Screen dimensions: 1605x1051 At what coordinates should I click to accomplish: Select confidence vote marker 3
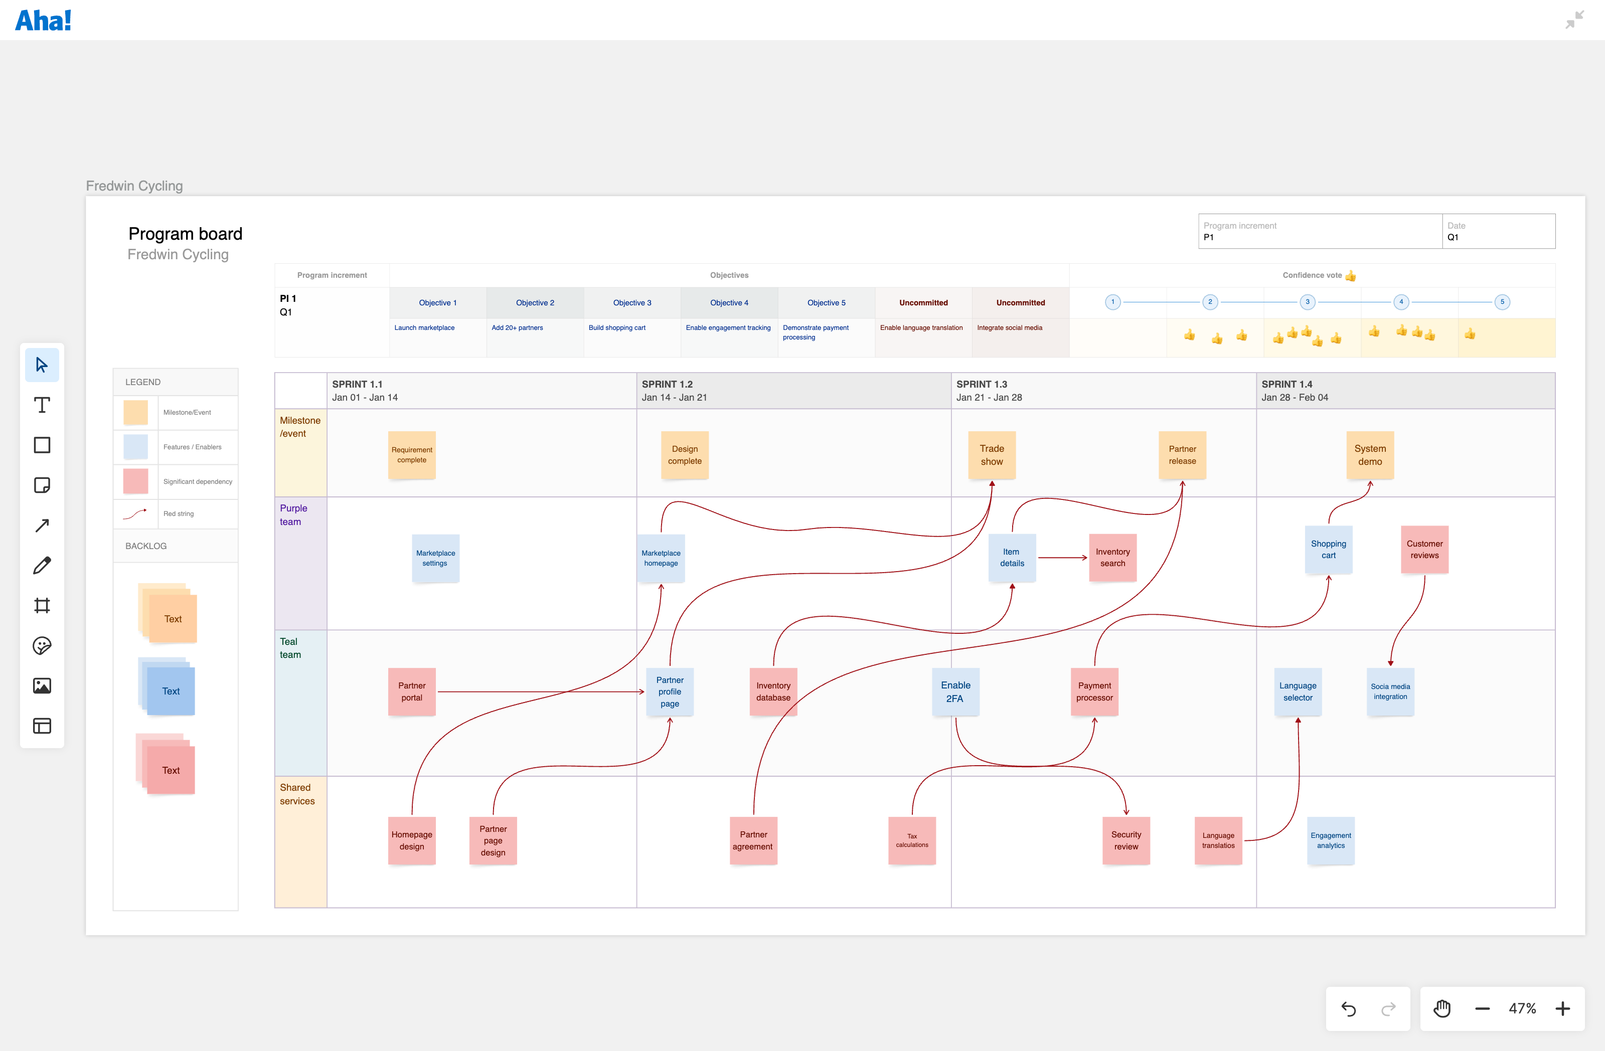coord(1307,302)
